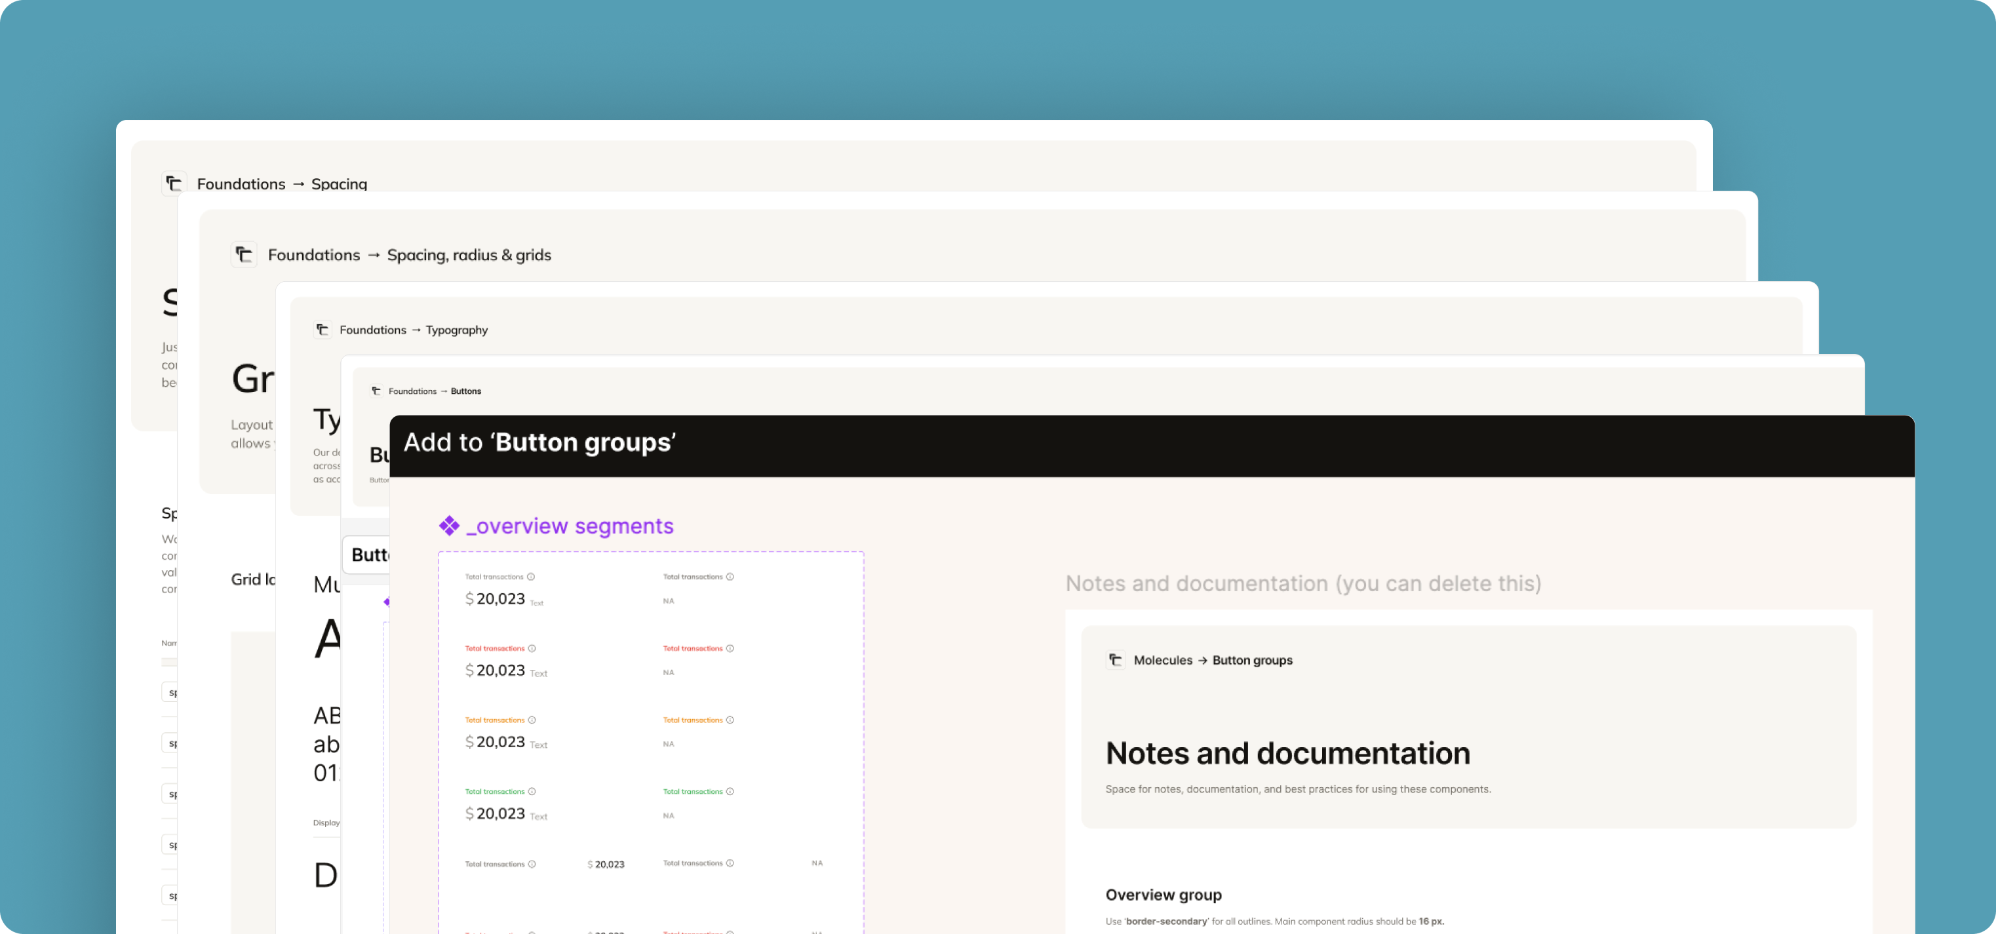Click the 'Space for notes, documentation' description text

pyautogui.click(x=1298, y=789)
